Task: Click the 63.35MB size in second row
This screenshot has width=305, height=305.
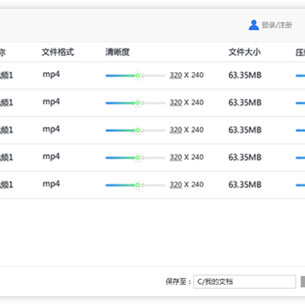Action: 245,103
